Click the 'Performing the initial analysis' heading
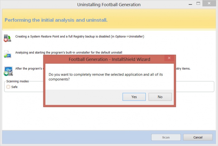This screenshot has width=218, height=146. click(56, 20)
